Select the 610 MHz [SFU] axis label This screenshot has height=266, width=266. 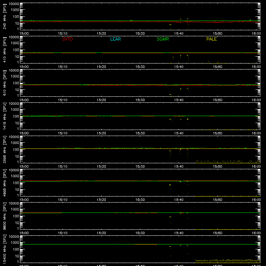tap(5, 83)
